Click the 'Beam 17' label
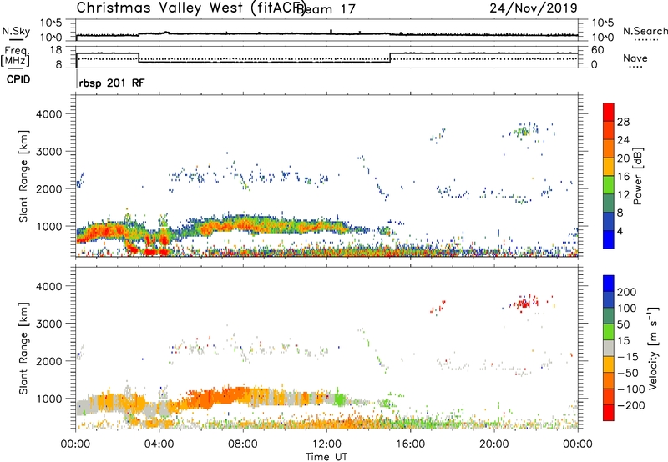The height and width of the screenshot is (462, 668). click(326, 9)
